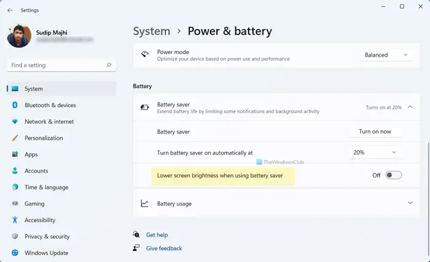This screenshot has width=430, height=262.
Task: Close the Settings window
Action: click(x=420, y=6)
